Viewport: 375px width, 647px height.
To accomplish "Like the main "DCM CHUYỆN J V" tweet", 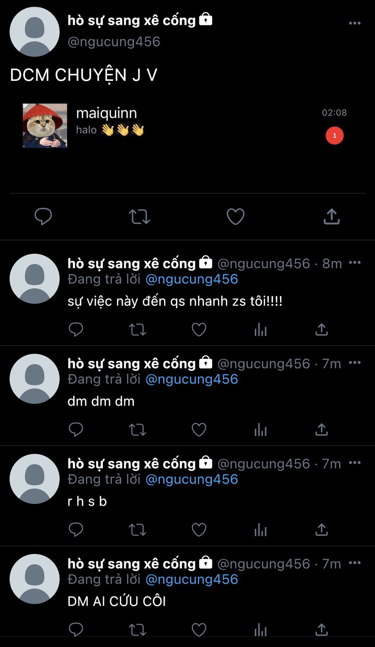I will point(235,216).
